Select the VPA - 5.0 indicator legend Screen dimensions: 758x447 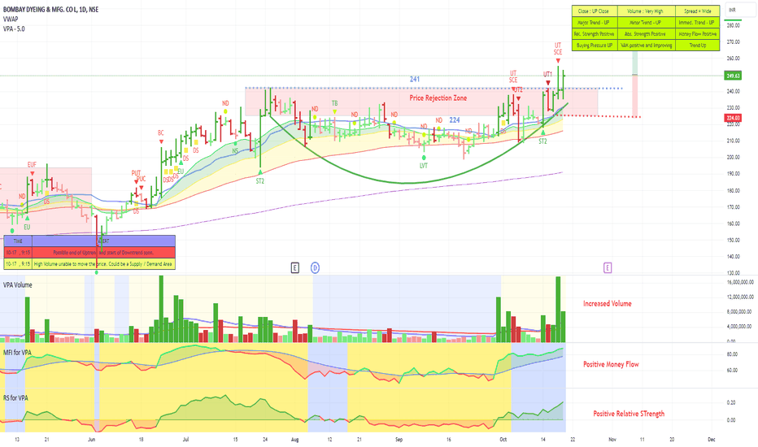click(x=14, y=29)
